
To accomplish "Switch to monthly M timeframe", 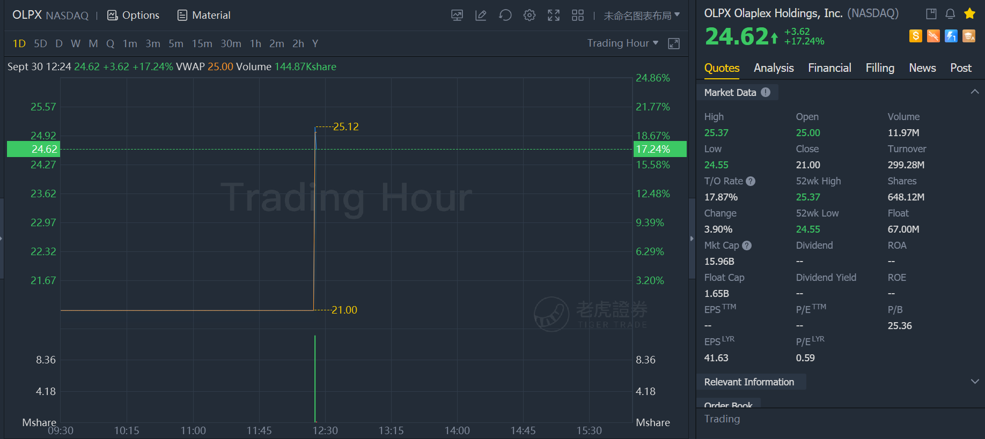I will click(x=93, y=43).
